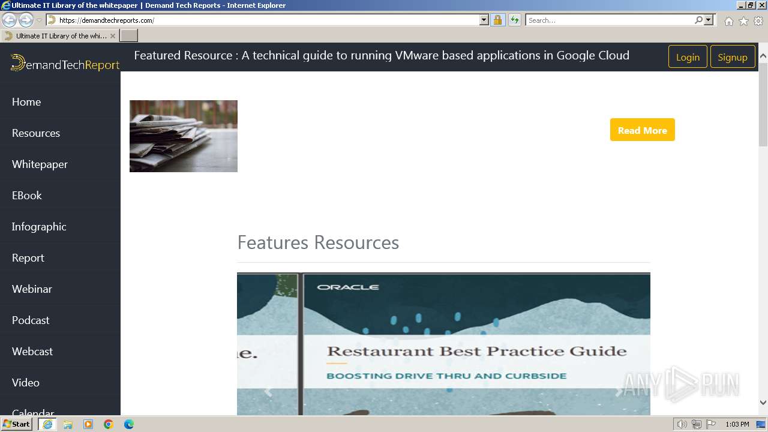Viewport: 768px width, 432px height.
Task: Open the recent pages dropdown arrow
Action: click(39, 20)
